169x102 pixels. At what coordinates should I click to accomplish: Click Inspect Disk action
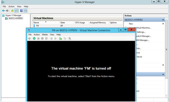139,48
